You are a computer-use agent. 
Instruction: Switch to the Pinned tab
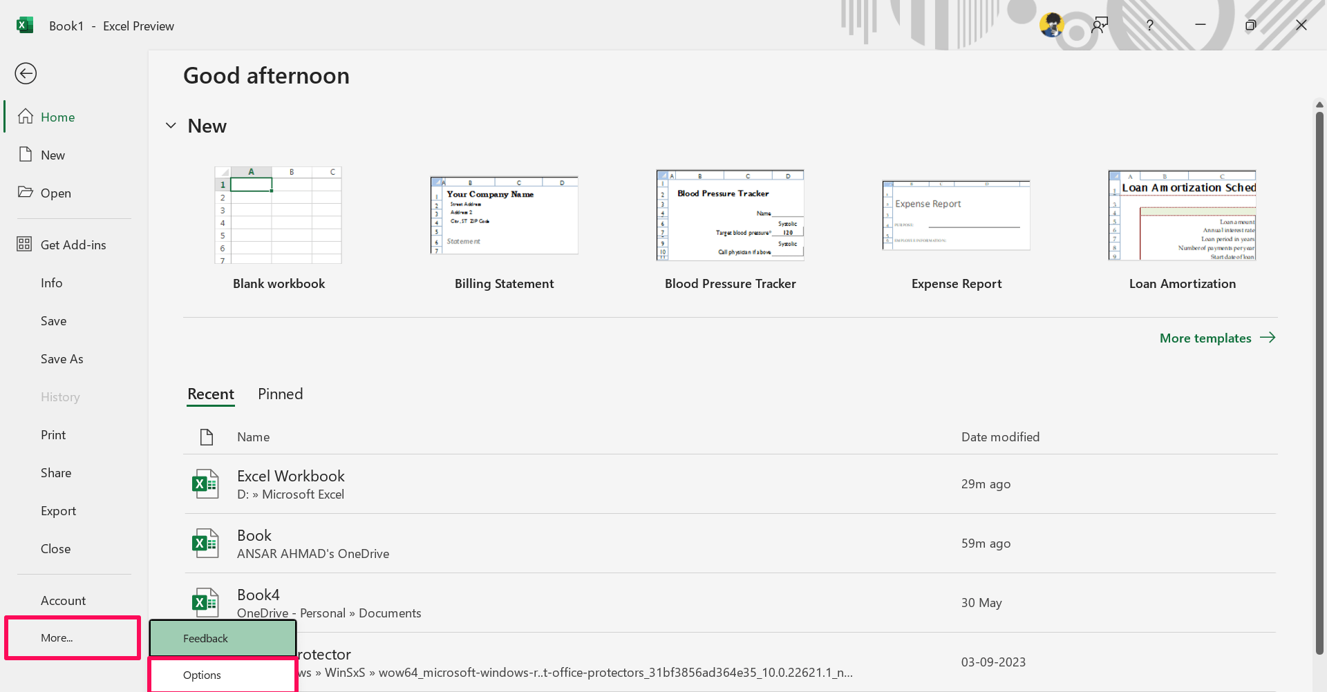click(281, 394)
